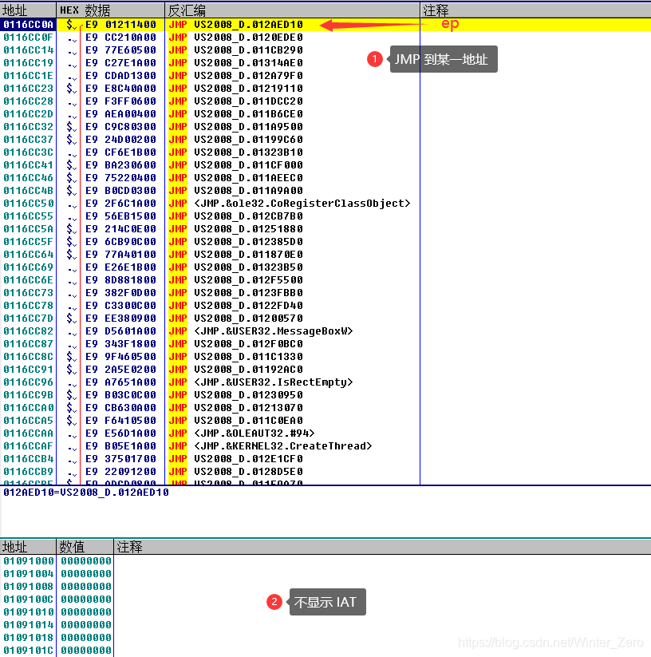Click hex bytes E9 D5601A00
651x657 pixels.
point(120,331)
